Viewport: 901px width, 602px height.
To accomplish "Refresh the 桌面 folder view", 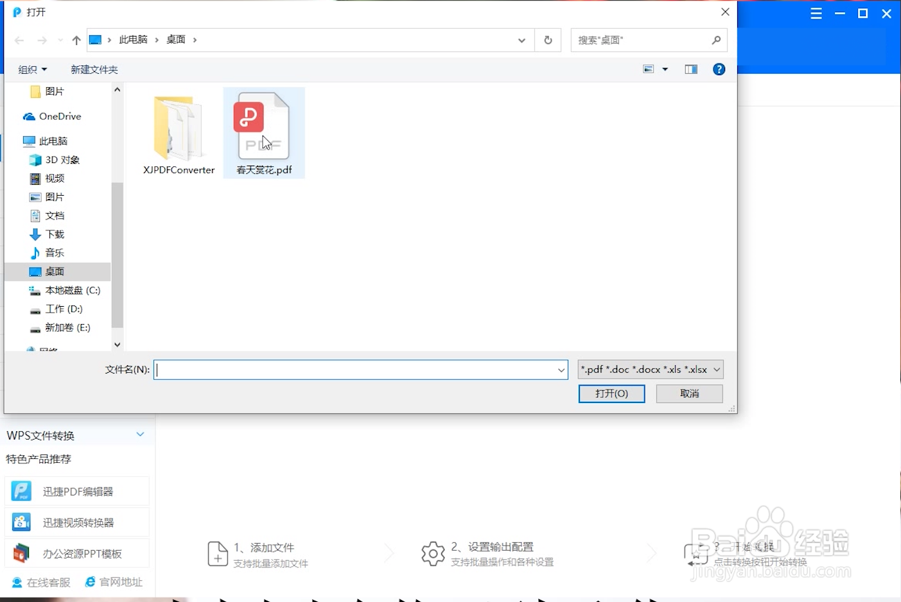I will (x=547, y=40).
